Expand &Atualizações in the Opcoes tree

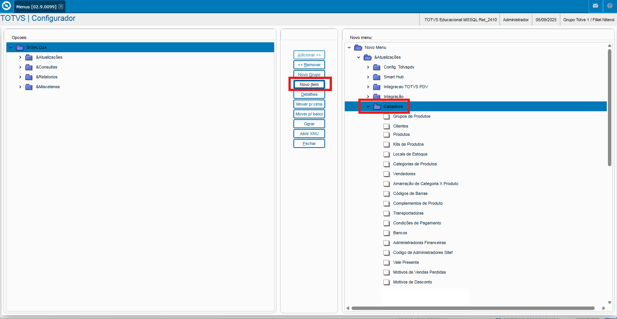pyautogui.click(x=20, y=57)
